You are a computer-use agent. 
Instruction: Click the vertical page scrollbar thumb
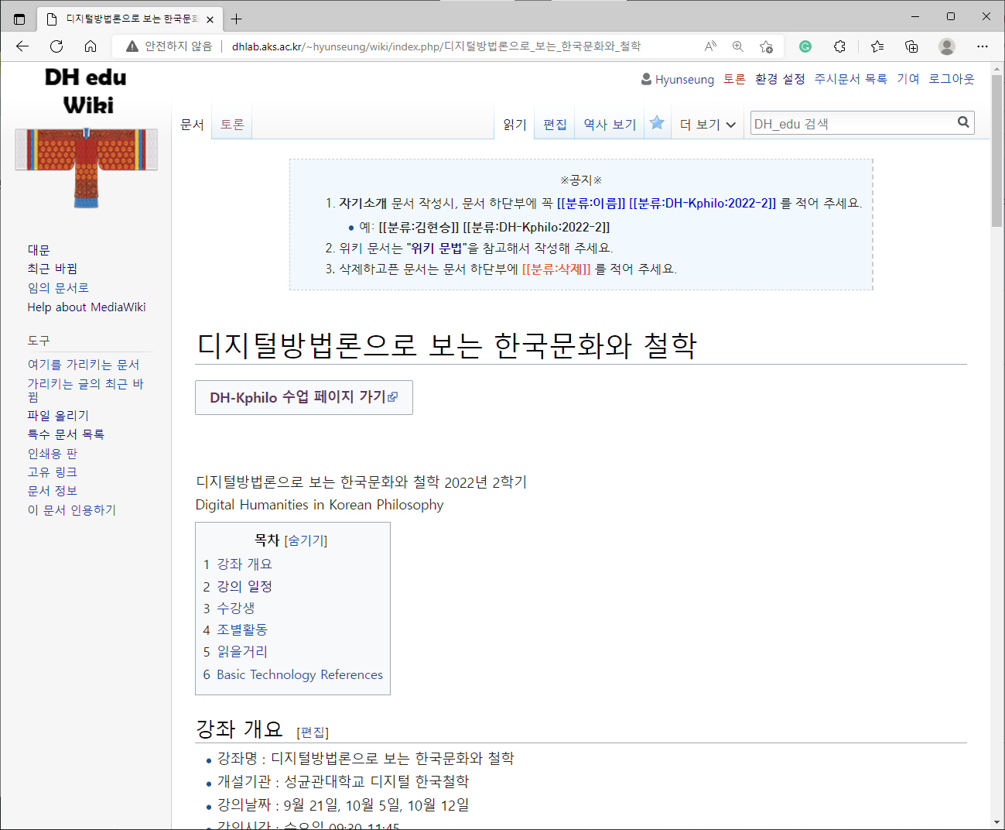pos(996,151)
